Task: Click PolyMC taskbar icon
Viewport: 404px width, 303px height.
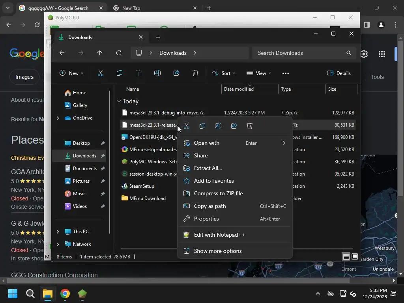Action: [82, 294]
